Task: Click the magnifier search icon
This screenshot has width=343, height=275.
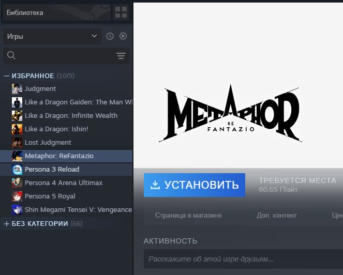Action: tap(11, 55)
